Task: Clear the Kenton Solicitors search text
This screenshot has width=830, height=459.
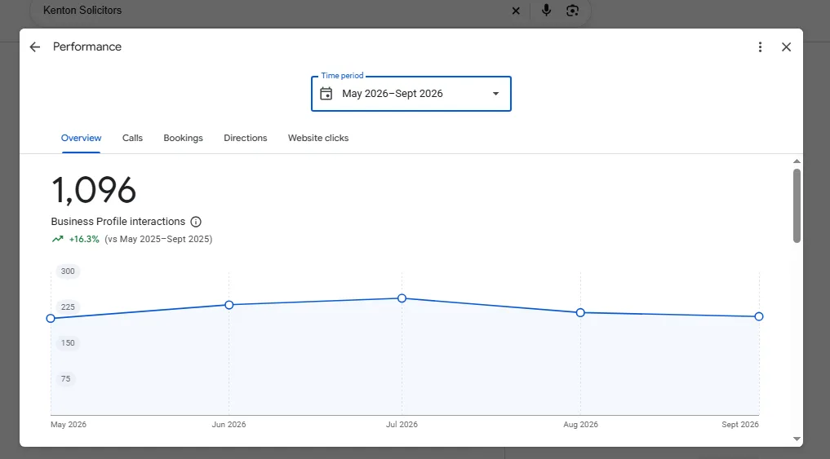Action: 516,11
